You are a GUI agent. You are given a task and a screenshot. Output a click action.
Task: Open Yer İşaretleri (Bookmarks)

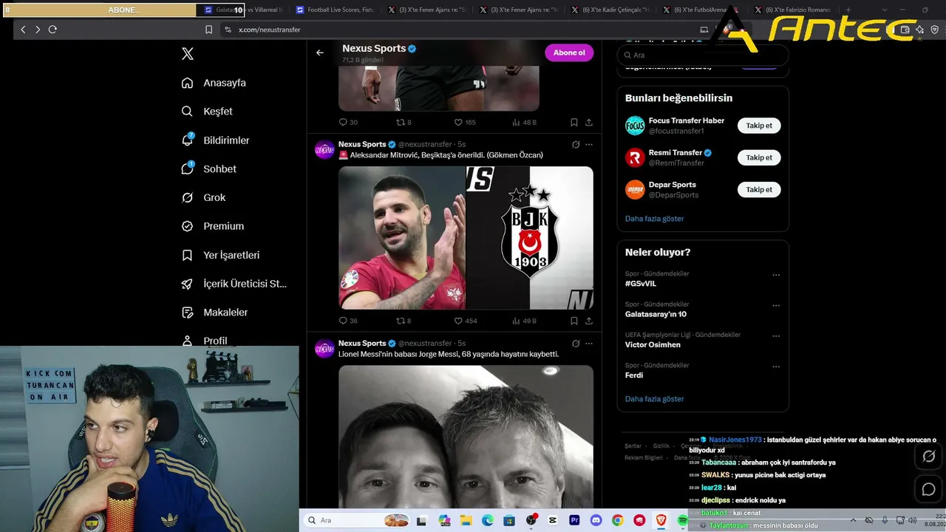[x=220, y=255]
